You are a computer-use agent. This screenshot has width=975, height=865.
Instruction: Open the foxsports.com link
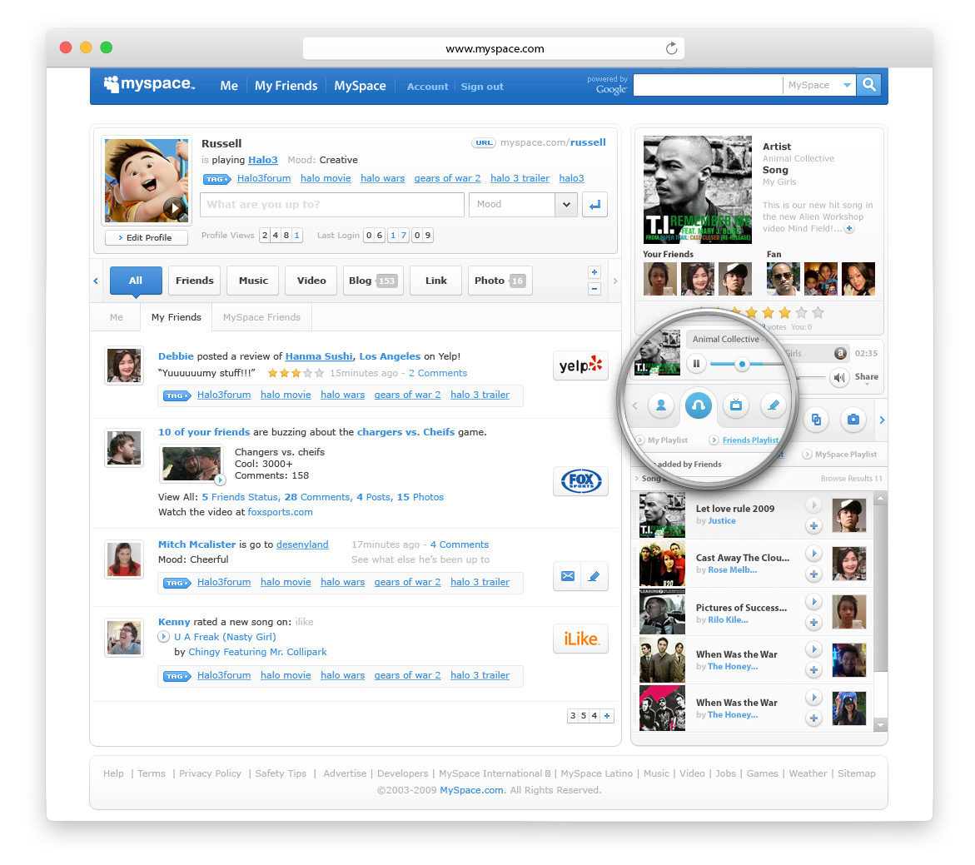(x=281, y=512)
